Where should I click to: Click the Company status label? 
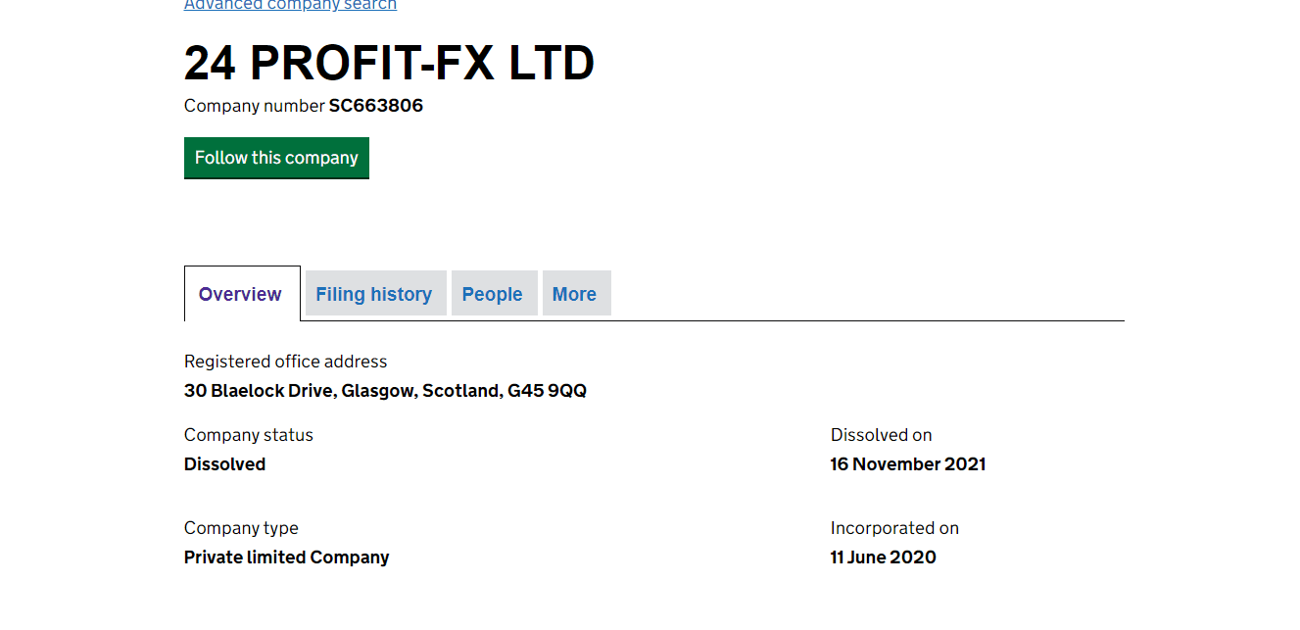(x=249, y=435)
